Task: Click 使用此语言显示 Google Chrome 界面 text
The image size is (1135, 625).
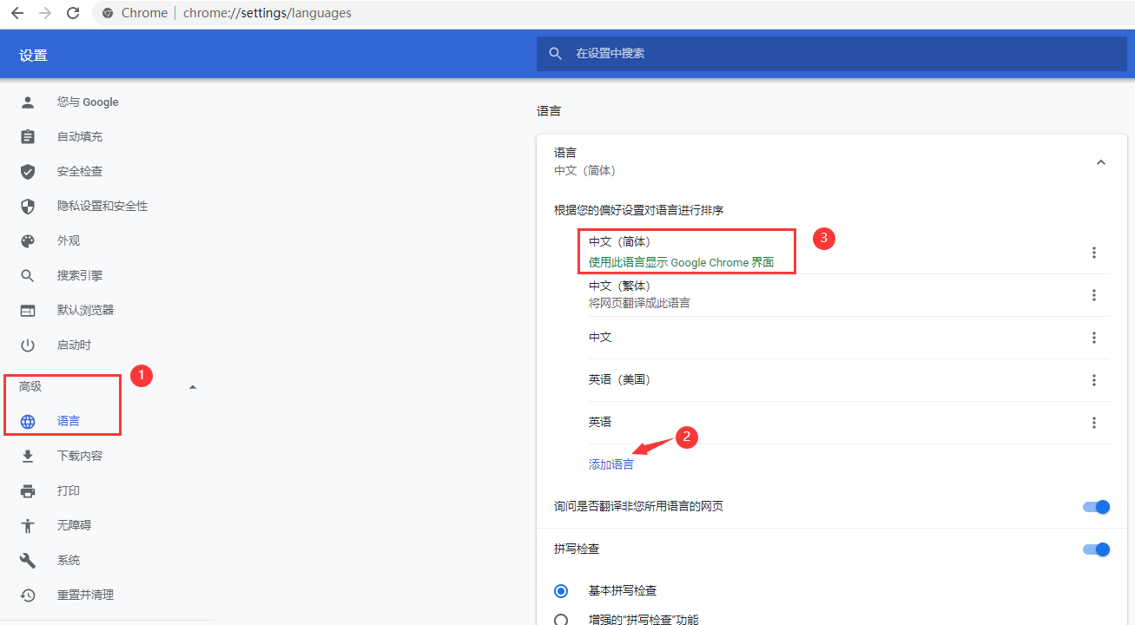Action: click(x=681, y=262)
